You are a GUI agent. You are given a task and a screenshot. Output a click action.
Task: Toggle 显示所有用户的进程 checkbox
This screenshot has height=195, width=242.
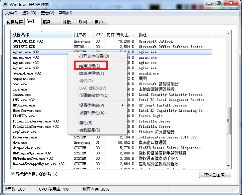(x=13, y=174)
